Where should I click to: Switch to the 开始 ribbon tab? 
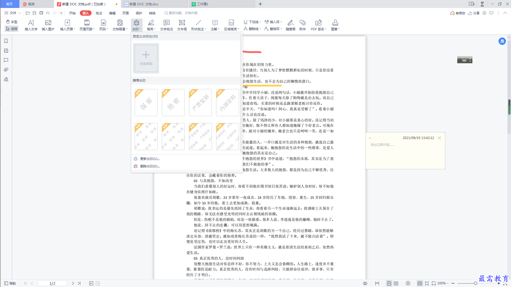pos(72,13)
